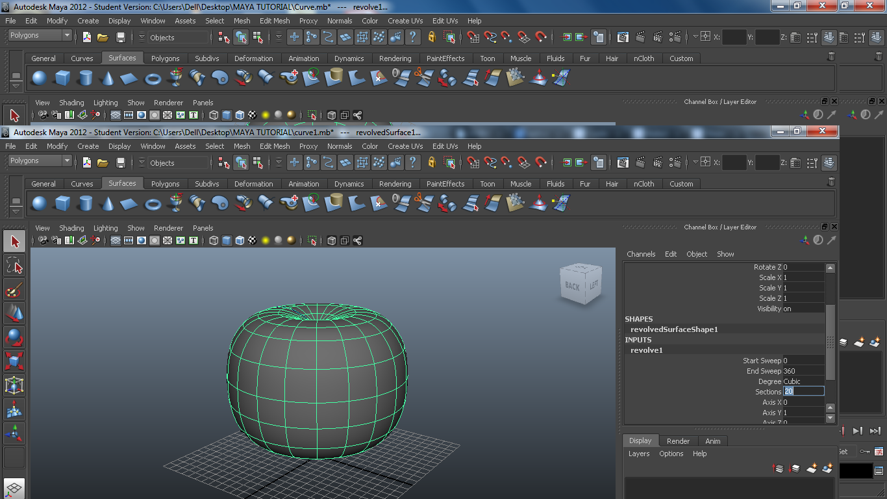Open Modify menu in back Maya window
This screenshot has width=887, height=499.
57,21
